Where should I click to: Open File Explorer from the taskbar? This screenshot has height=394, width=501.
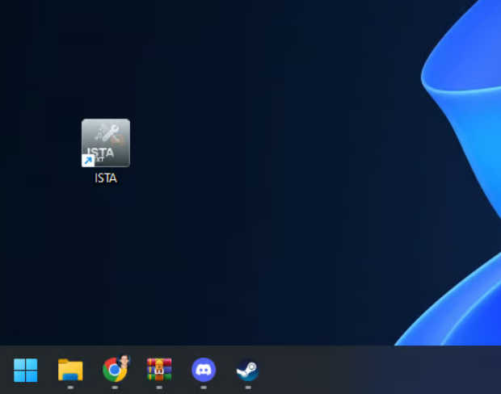click(x=70, y=370)
